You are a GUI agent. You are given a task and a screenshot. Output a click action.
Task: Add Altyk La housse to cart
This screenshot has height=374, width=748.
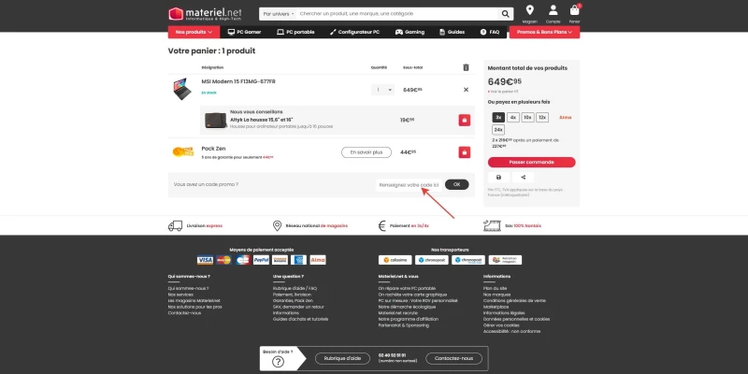pyautogui.click(x=464, y=120)
